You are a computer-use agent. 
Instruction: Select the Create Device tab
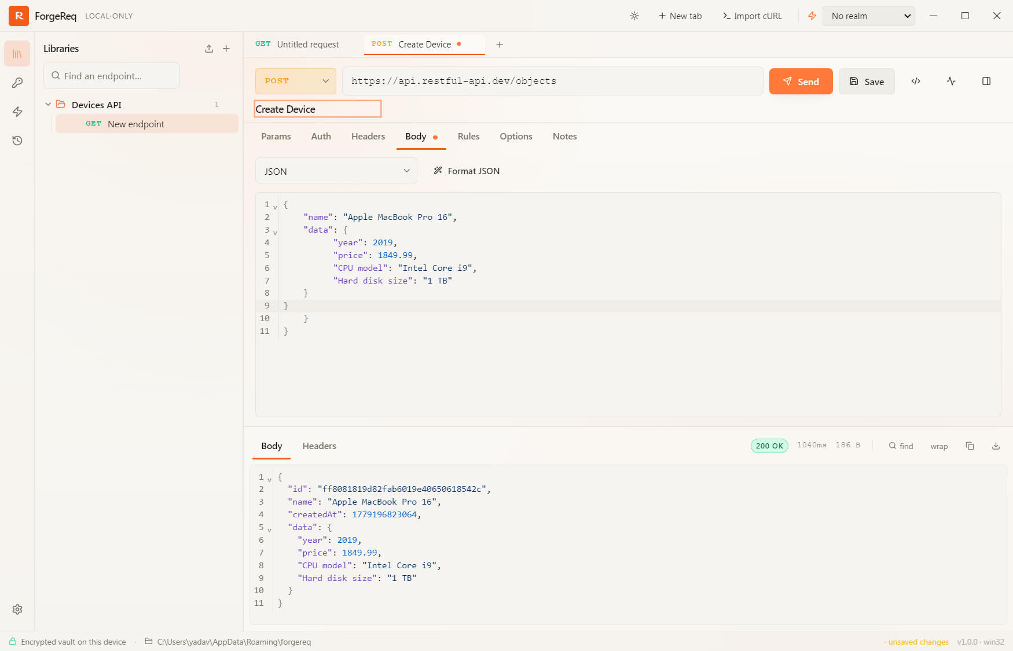[x=424, y=45]
